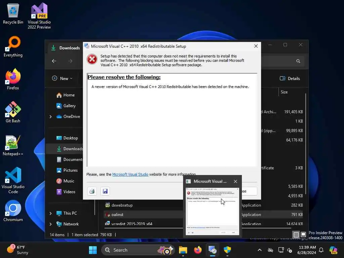Select the oalinst file
Screen dimensions: 344x258
[117, 215]
